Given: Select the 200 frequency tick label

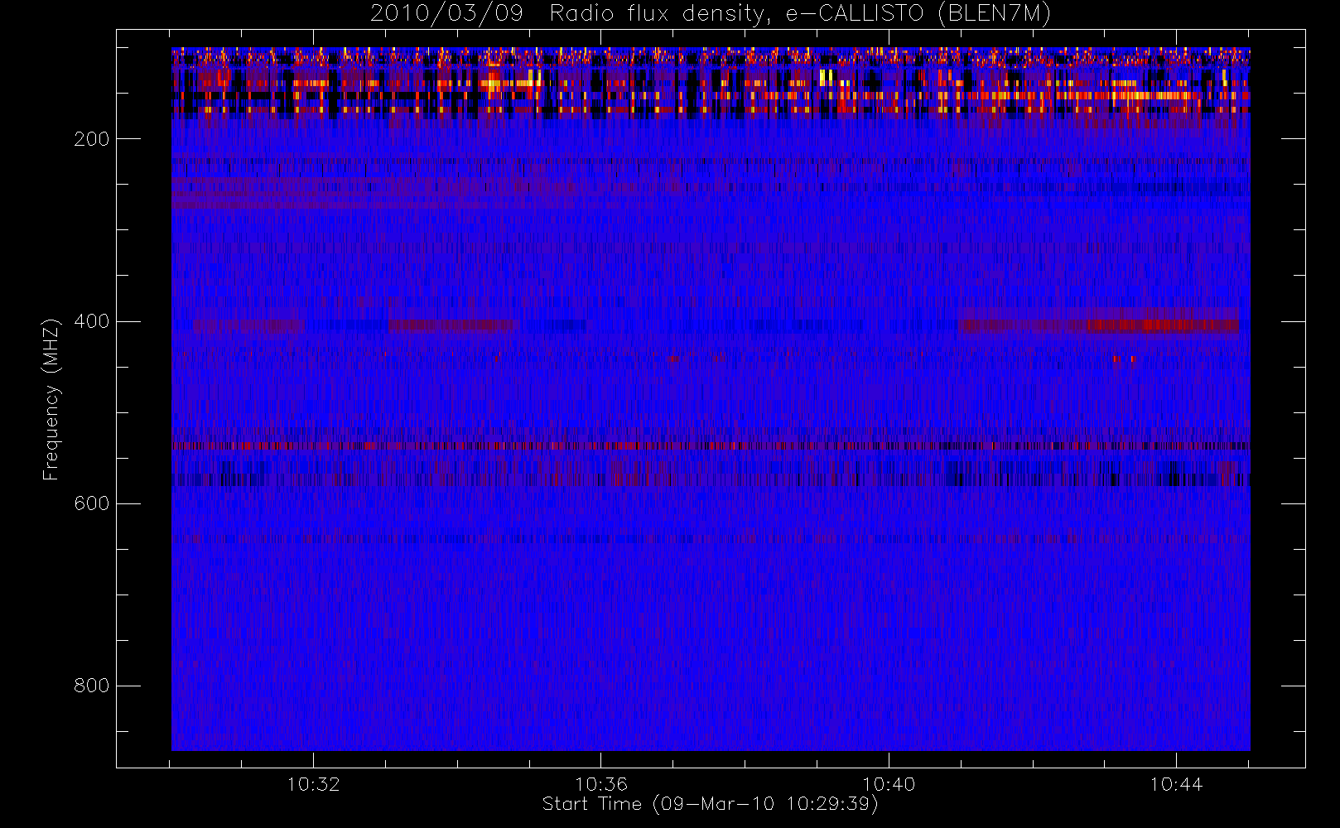Looking at the screenshot, I should click(x=92, y=139).
